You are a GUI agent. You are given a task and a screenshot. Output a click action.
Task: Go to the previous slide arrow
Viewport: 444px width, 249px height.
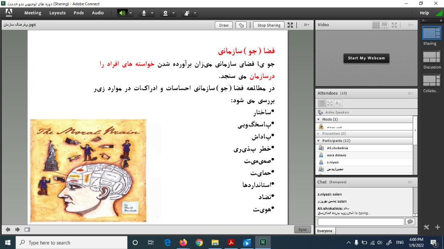click(x=8, y=229)
